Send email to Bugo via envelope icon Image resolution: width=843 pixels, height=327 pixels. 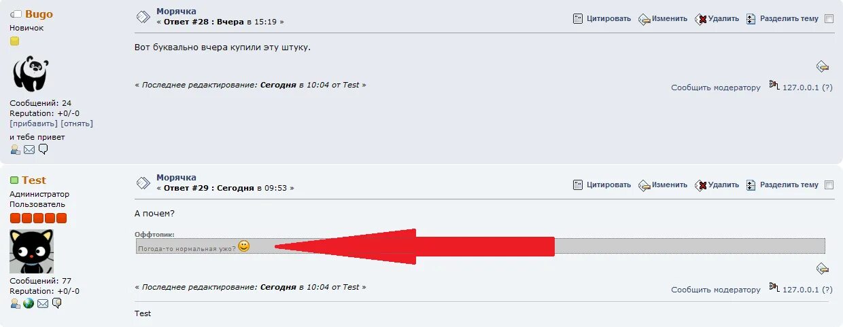[29, 149]
